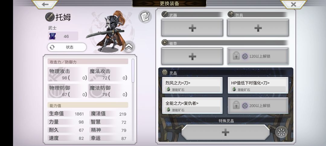This screenshot has width=326, height=146.
Task: Add a weapon in the 武器 slot
Action: click(192, 28)
